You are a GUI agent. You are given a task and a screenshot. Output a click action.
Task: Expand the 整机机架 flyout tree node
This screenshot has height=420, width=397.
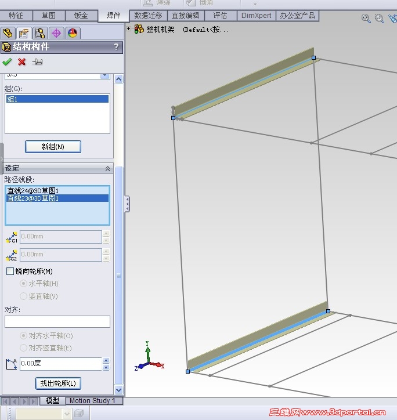(129, 28)
